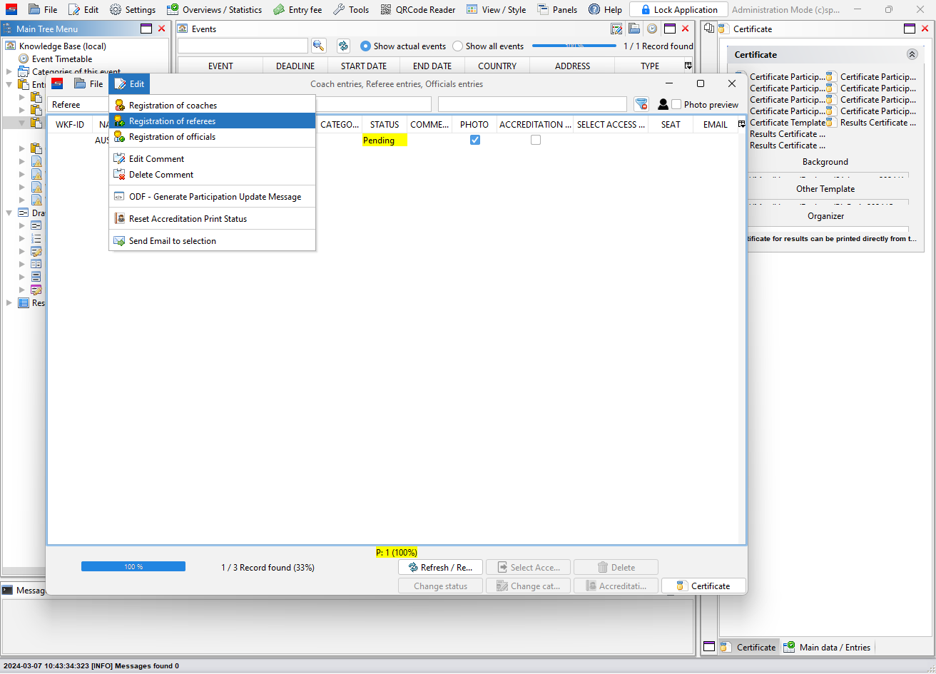936x674 pixels.
Task: Sort by the STATUS column header
Action: (385, 124)
